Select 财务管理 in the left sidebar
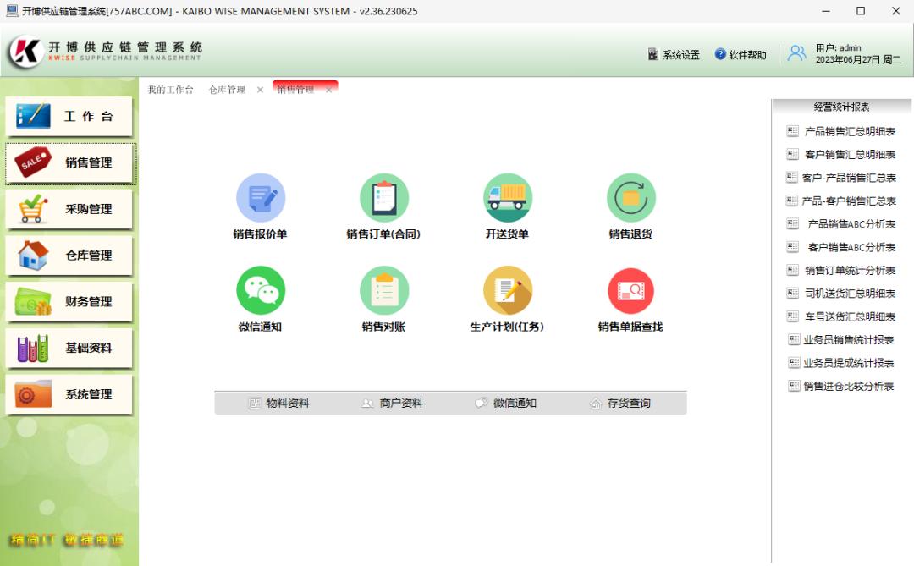 pos(68,302)
